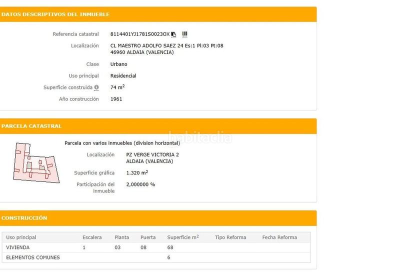Click the Tipo Reforma column header
This screenshot has height=277, width=400.
pyautogui.click(x=230, y=237)
